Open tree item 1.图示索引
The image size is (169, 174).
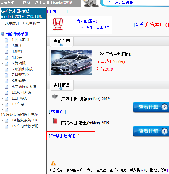click(20, 40)
